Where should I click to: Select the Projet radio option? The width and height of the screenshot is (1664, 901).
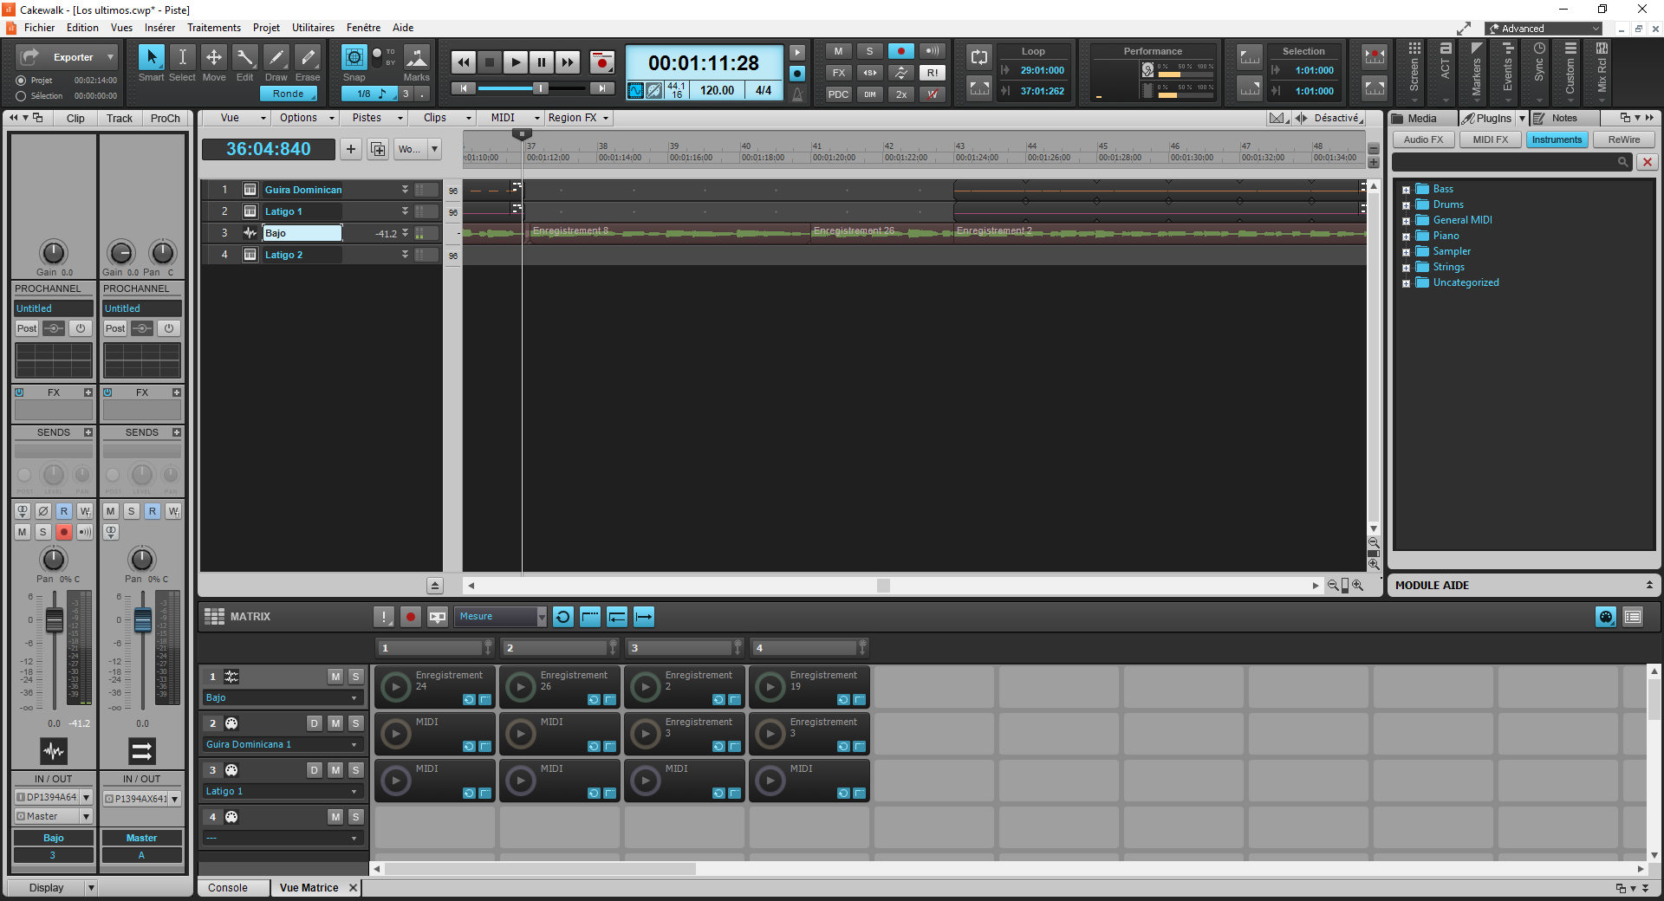click(21, 81)
